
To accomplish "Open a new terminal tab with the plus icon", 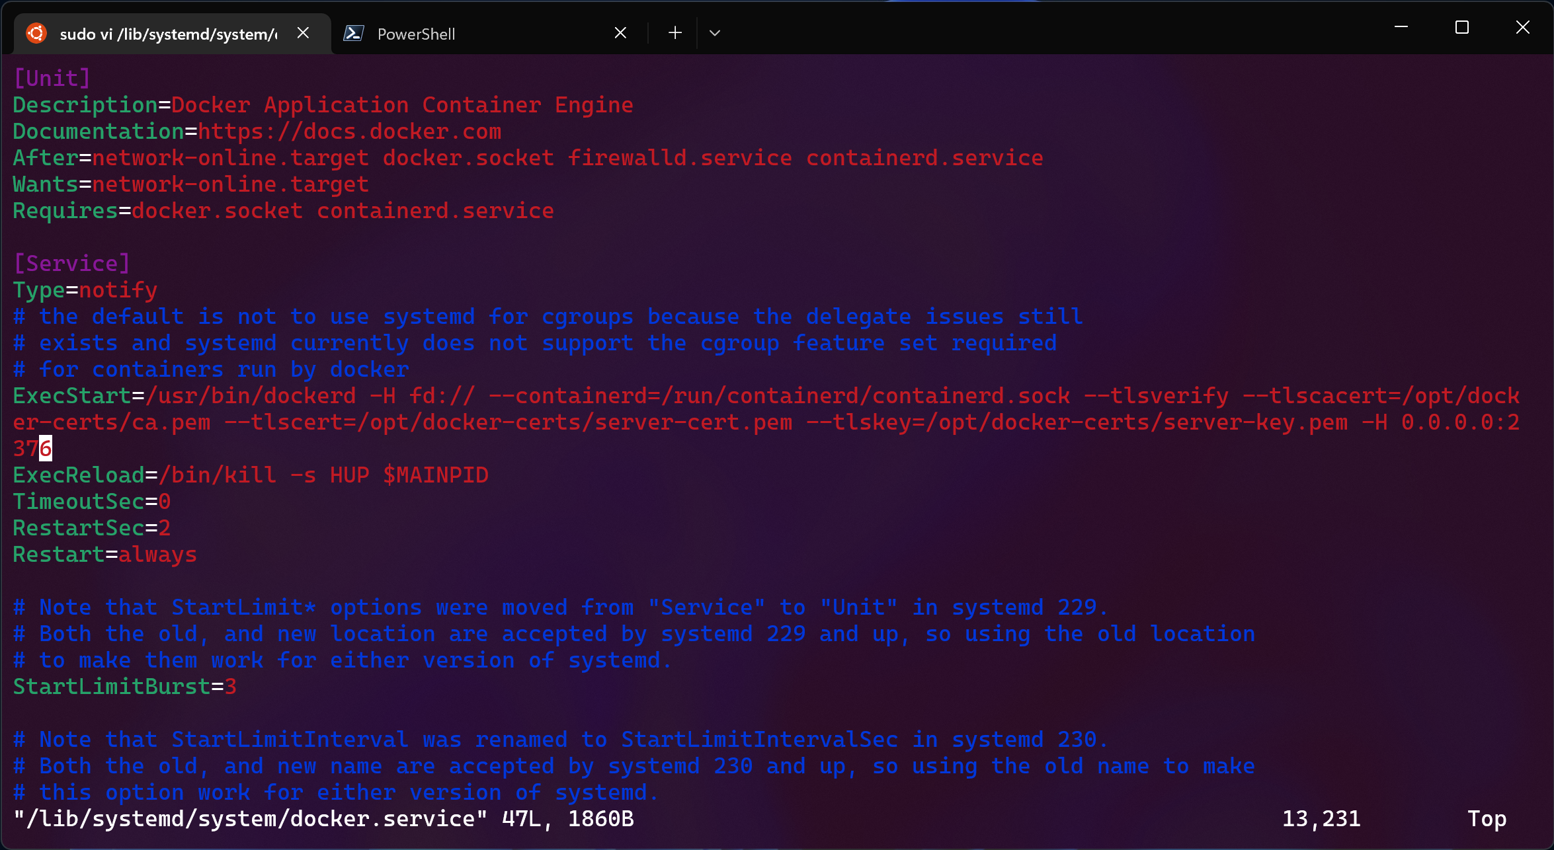I will tap(674, 32).
